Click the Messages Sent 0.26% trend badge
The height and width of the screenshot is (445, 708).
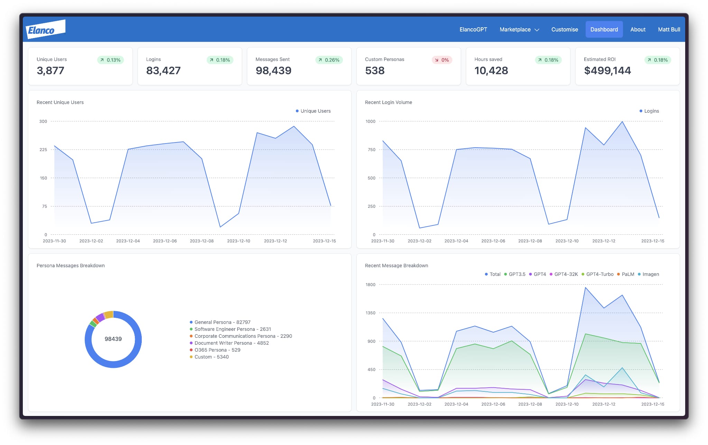click(x=329, y=60)
